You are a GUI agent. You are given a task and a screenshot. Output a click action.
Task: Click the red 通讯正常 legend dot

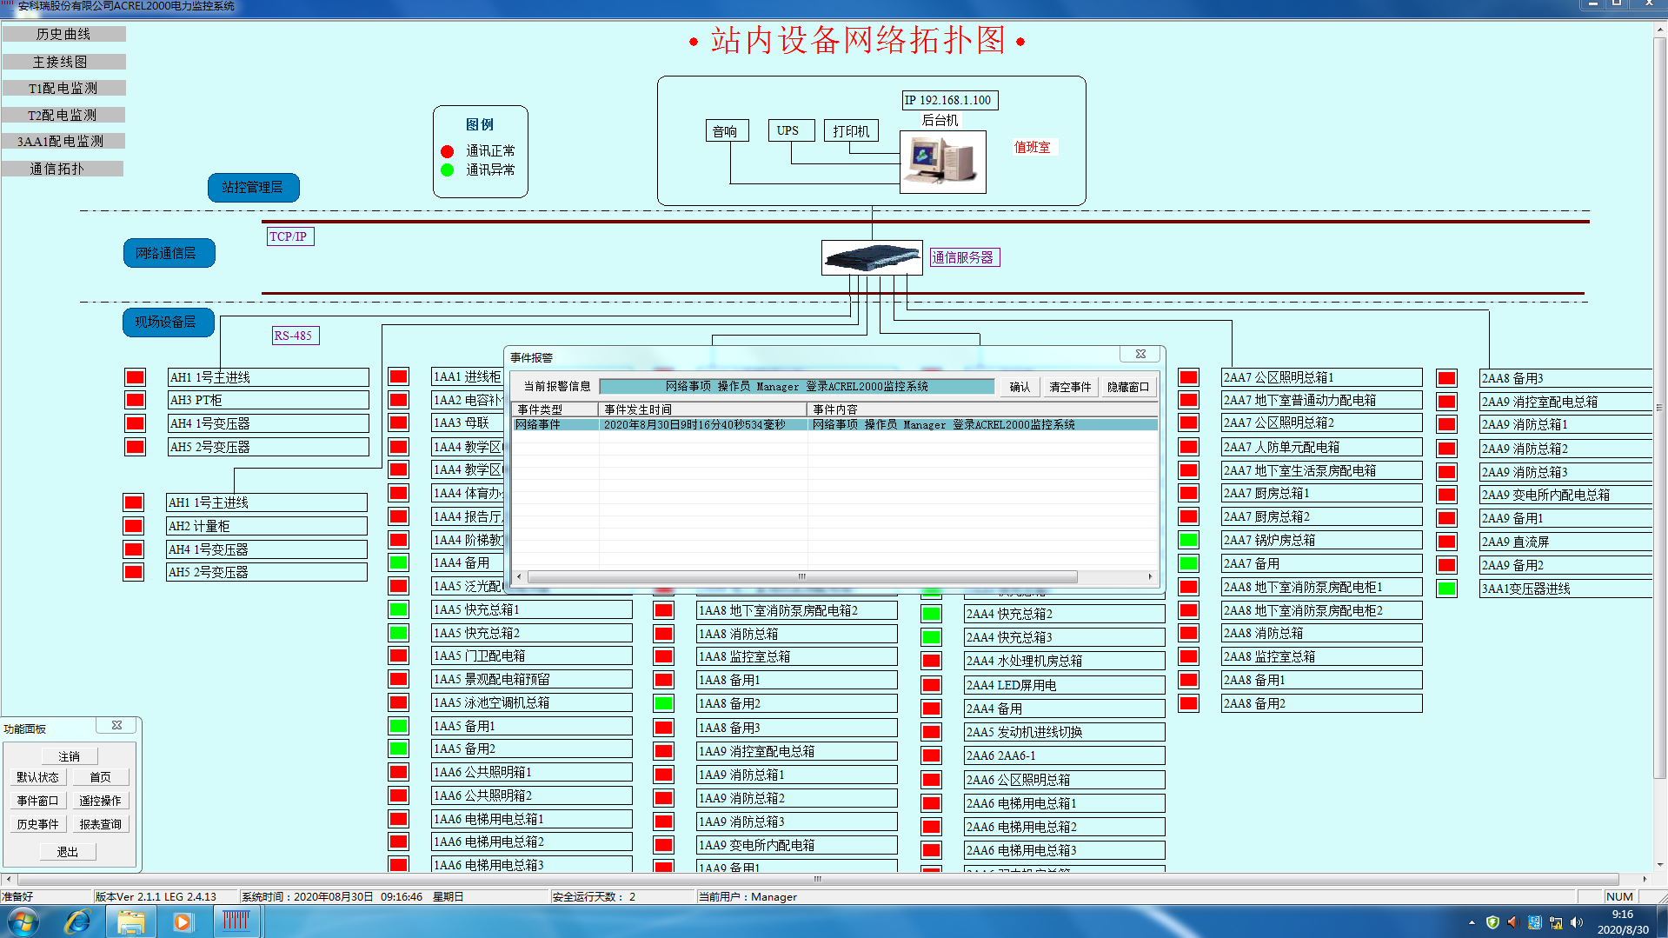pyautogui.click(x=448, y=151)
